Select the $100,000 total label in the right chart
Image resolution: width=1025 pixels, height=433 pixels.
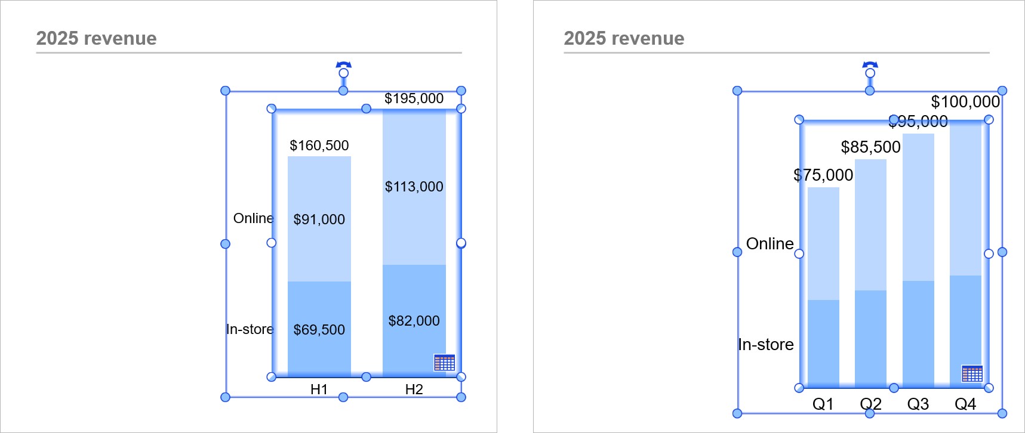point(965,102)
